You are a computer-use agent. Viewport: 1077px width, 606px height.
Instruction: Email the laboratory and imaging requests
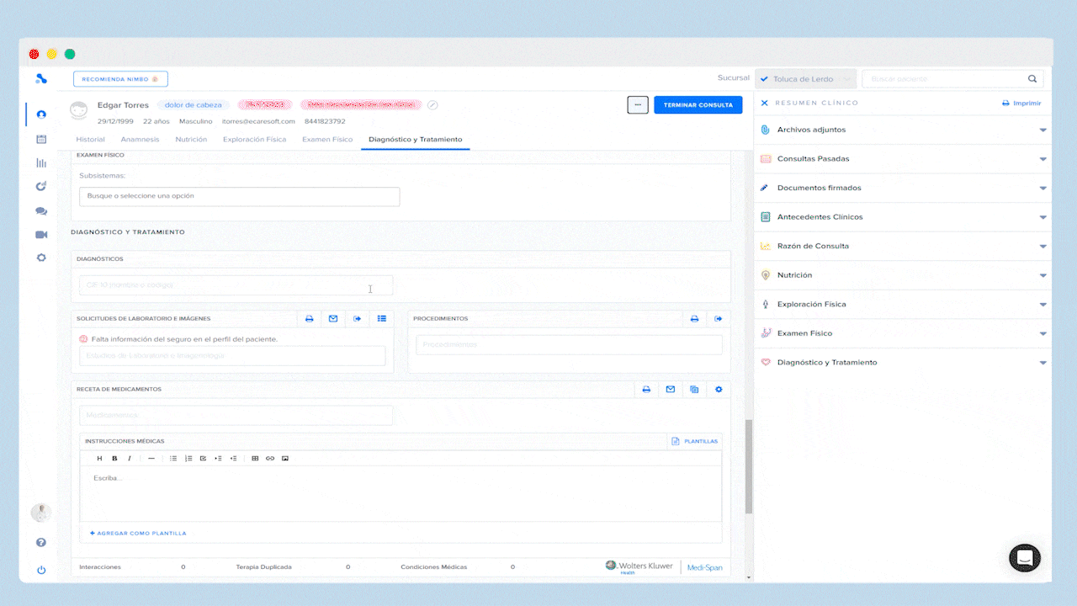coord(333,319)
